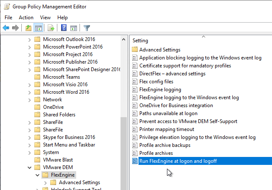Open the Action menu

coord(26,18)
